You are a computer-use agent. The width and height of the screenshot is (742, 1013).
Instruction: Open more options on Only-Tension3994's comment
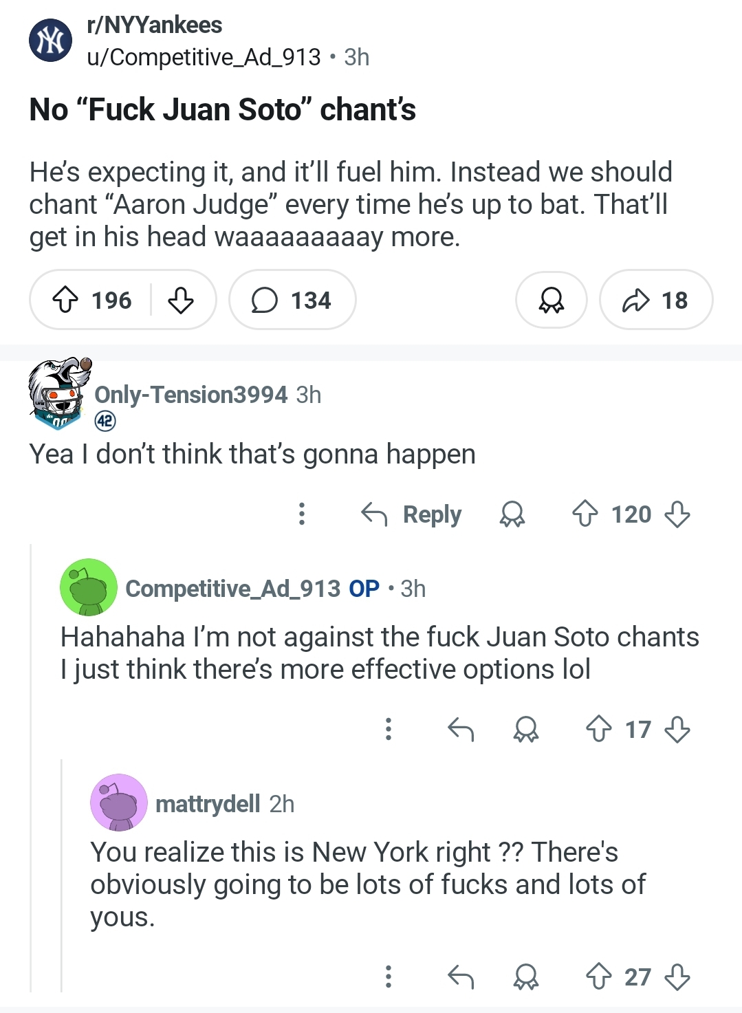301,514
